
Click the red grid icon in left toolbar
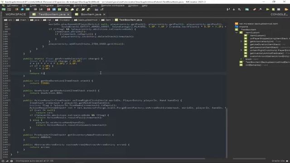point(48,10)
